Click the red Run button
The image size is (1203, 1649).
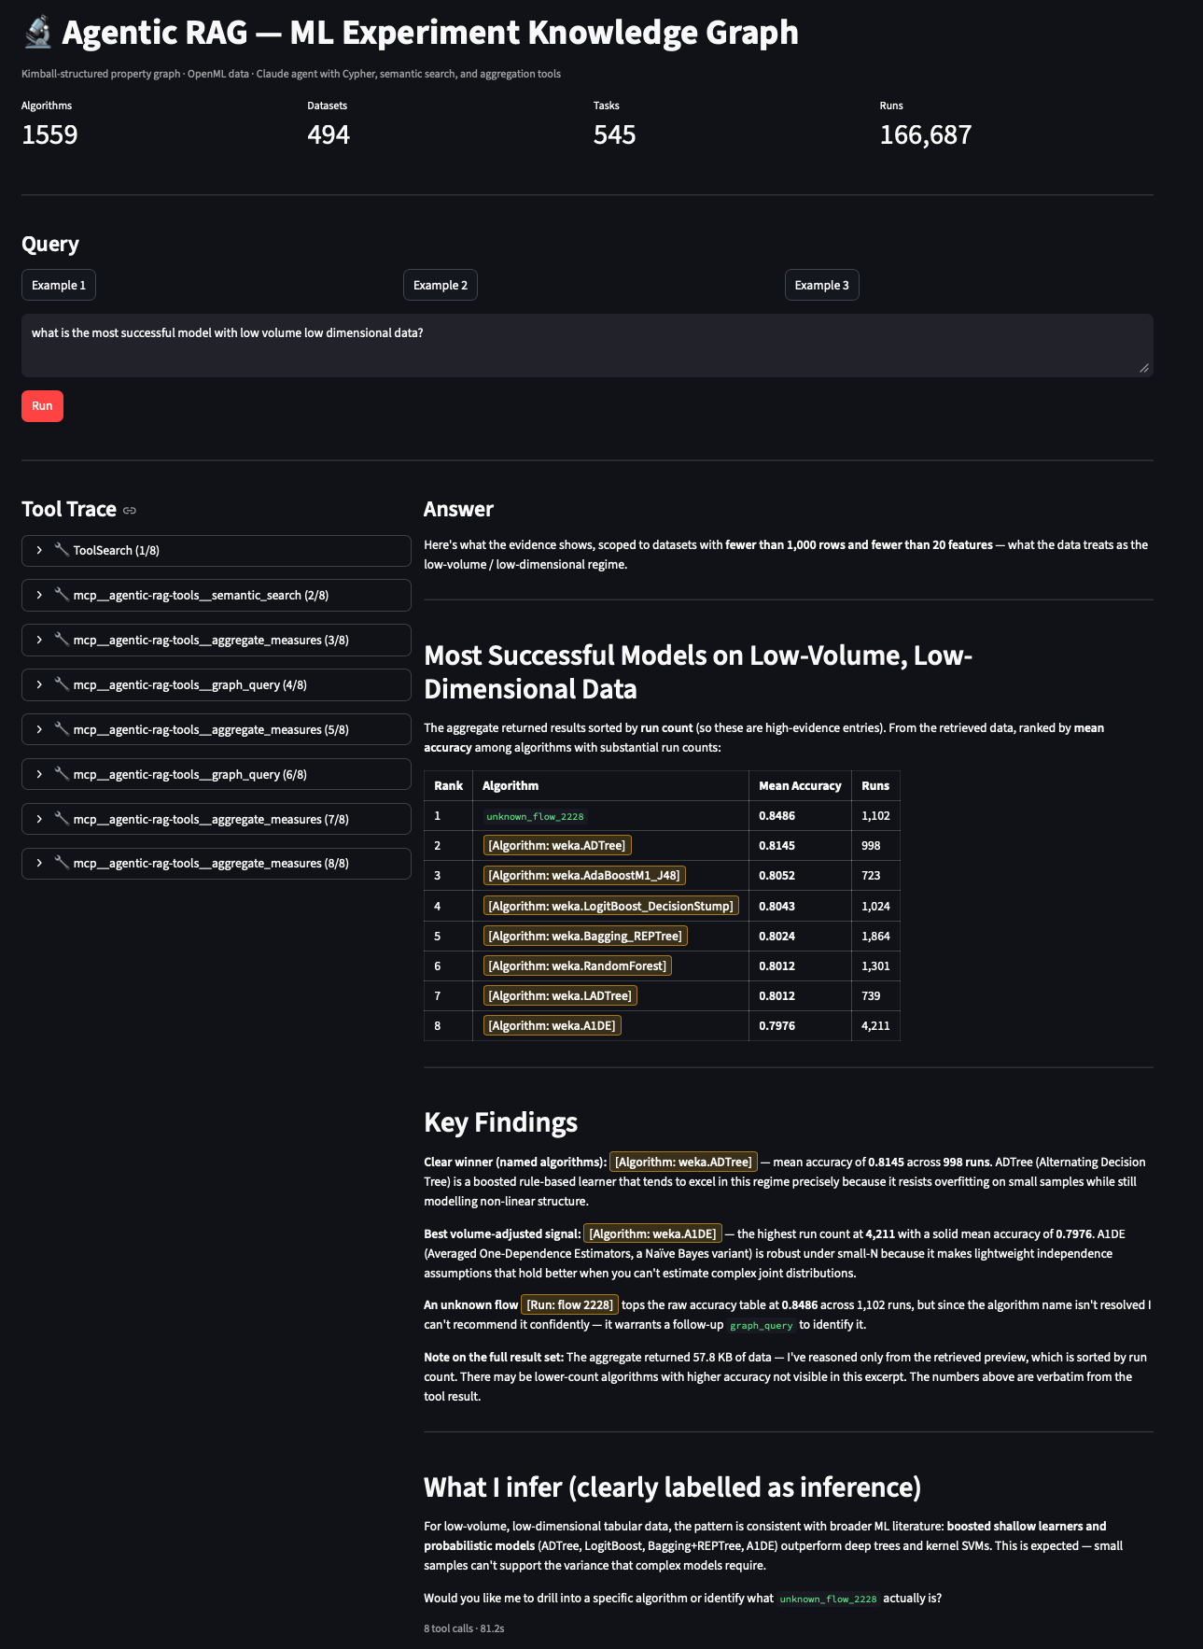coord(42,406)
